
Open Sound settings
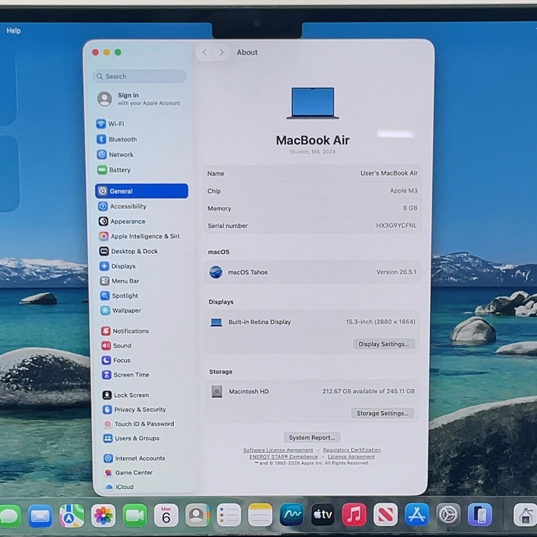click(117, 346)
